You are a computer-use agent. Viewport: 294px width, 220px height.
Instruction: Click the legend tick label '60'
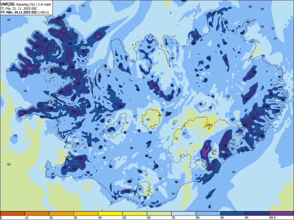point(149,218)
